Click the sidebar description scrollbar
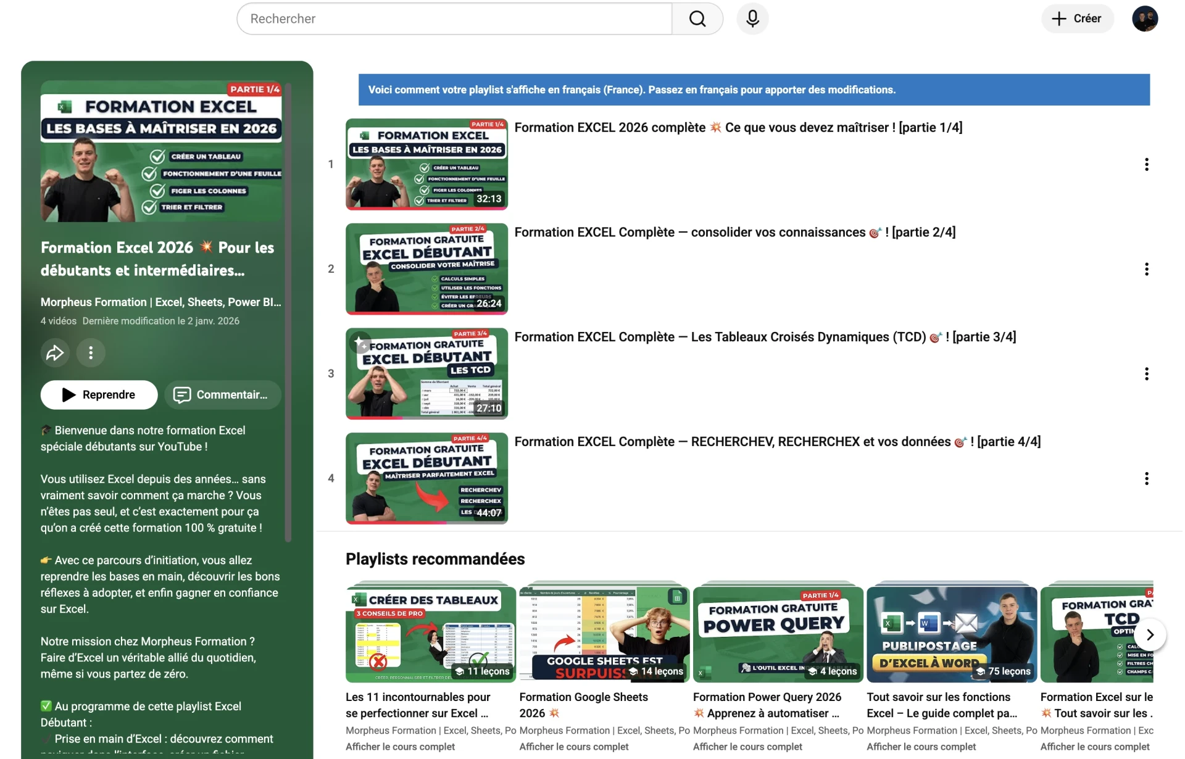 tap(288, 312)
